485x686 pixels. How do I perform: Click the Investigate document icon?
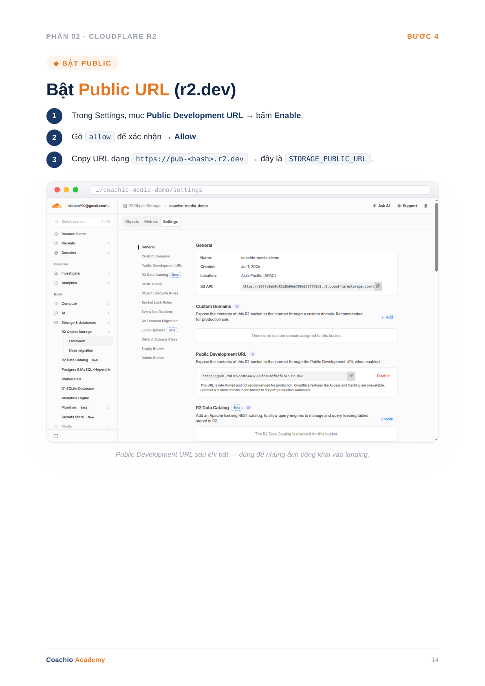pos(56,273)
